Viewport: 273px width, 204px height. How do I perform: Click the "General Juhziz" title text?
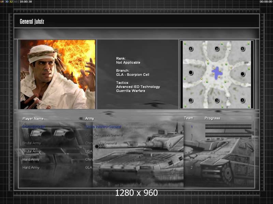(32, 21)
